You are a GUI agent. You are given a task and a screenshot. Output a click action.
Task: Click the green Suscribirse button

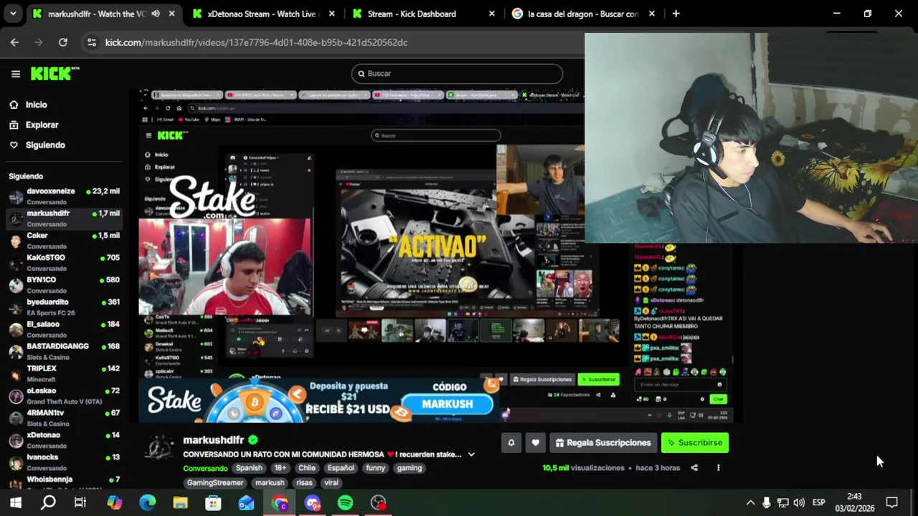tap(695, 443)
